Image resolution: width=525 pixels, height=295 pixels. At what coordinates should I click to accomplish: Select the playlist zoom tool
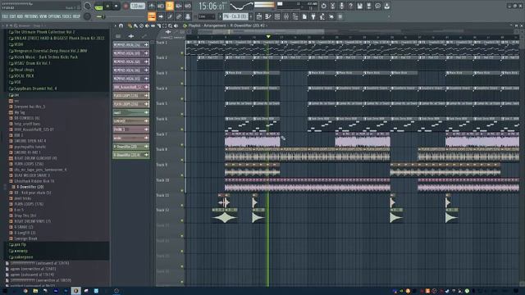(170, 25)
